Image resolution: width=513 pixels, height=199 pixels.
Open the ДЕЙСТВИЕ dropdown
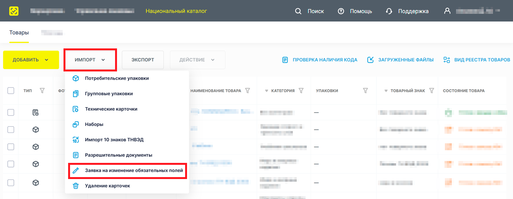[x=197, y=60]
